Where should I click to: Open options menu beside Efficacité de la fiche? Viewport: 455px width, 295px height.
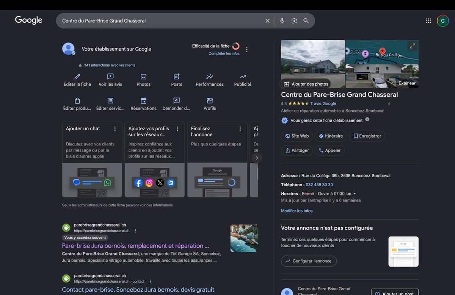pyautogui.click(x=247, y=50)
